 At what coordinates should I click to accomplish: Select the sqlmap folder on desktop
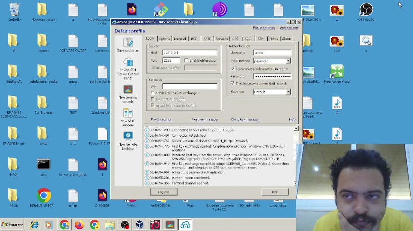(43, 43)
